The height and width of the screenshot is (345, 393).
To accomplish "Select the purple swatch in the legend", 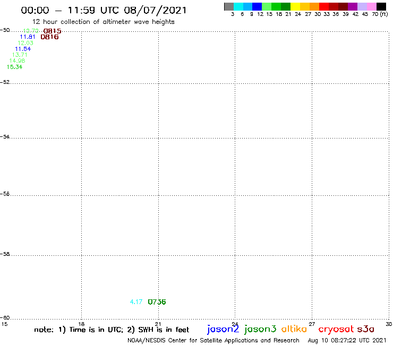I will pos(353,7).
